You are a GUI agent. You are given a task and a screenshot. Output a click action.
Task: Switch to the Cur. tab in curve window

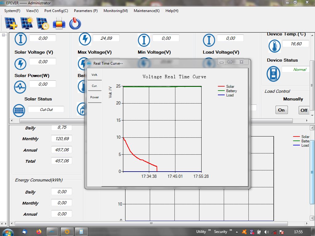(95, 86)
